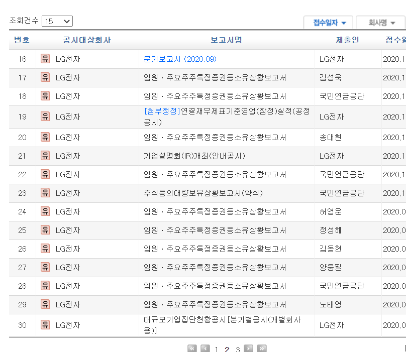Open row 28 국민연금공단 임원ㆍ주요주주 report
Image resolution: width=406 pixels, height=352 pixels.
[x=215, y=286]
